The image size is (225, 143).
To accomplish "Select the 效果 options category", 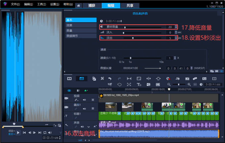I will click(x=81, y=25).
